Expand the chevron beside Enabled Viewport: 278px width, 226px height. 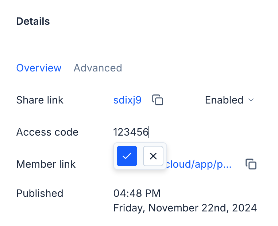click(x=251, y=100)
